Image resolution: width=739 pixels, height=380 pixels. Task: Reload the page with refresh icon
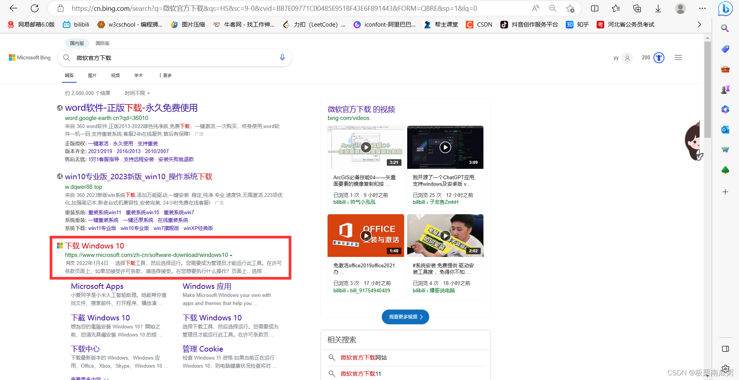[x=35, y=8]
